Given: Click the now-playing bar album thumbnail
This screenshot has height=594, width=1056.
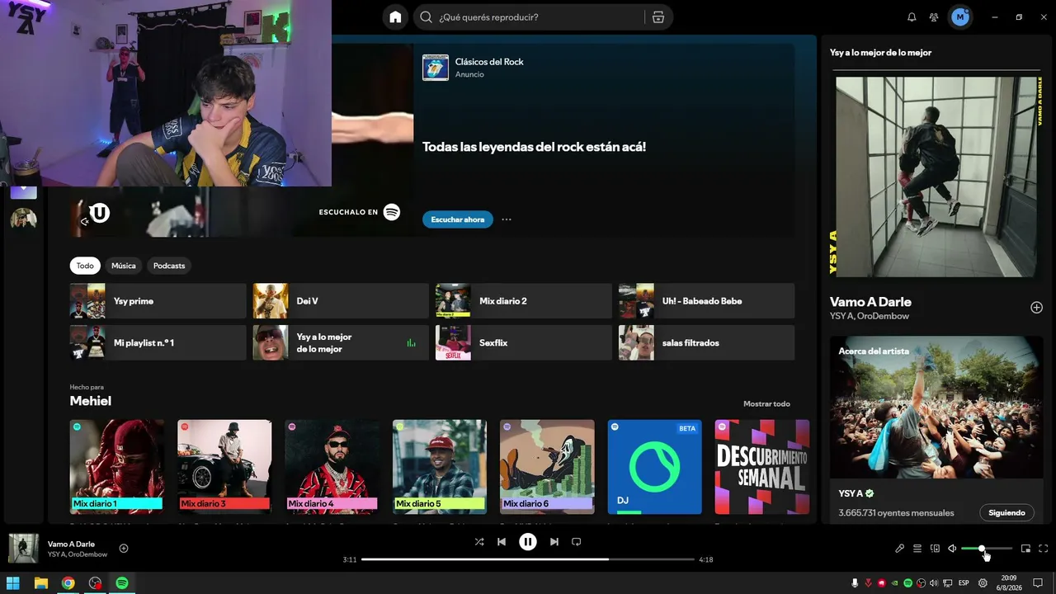Looking at the screenshot, I should pos(23,549).
